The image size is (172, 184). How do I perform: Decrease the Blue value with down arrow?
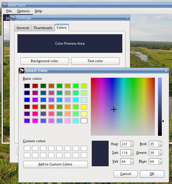[160, 163]
